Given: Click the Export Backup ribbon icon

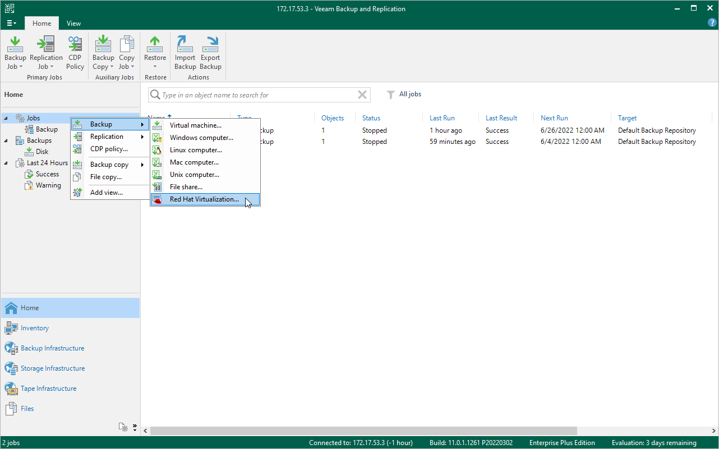Looking at the screenshot, I should pyautogui.click(x=210, y=44).
